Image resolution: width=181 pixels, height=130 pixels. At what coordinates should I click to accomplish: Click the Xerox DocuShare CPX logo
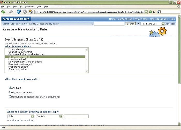coord(16,19)
